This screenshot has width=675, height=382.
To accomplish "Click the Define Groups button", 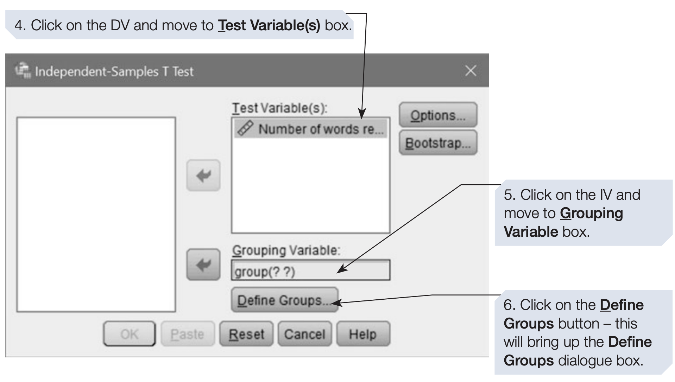I will point(284,300).
